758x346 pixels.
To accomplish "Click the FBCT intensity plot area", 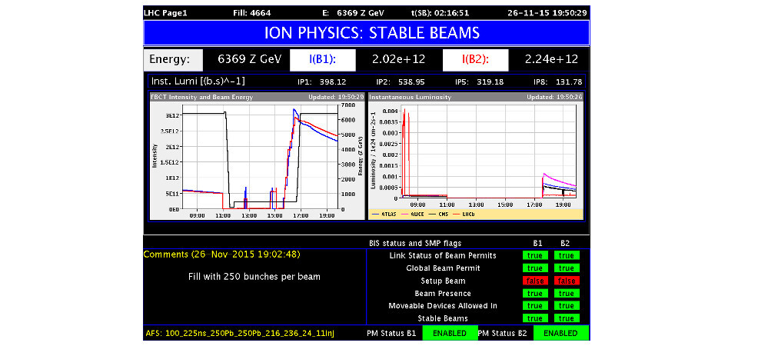I will point(260,156).
